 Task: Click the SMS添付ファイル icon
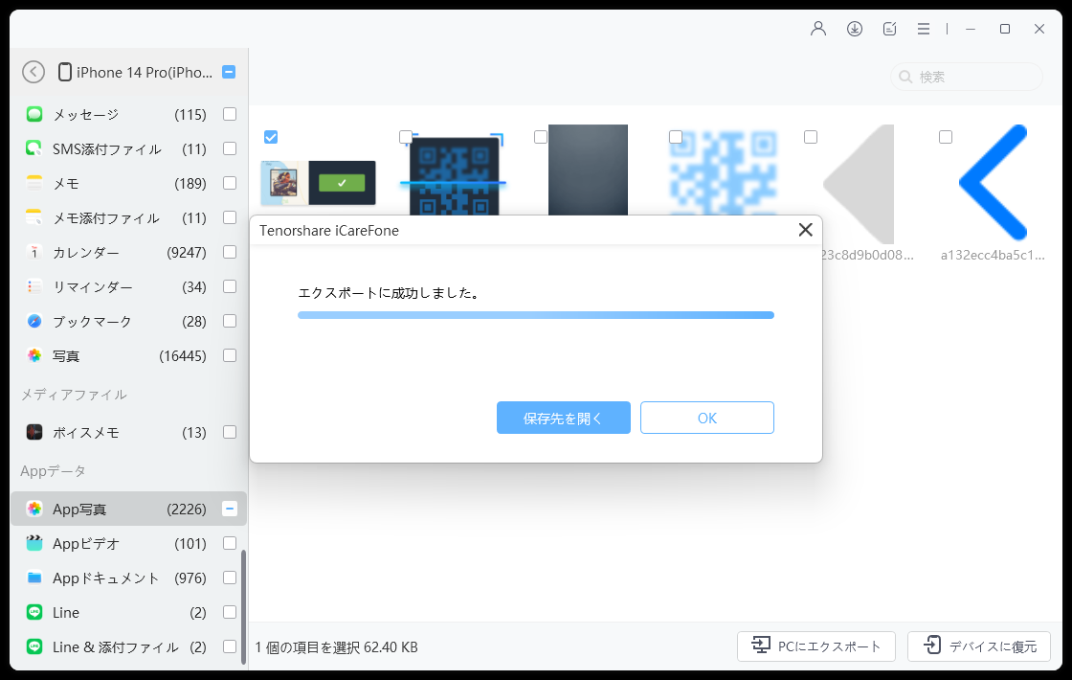click(34, 148)
